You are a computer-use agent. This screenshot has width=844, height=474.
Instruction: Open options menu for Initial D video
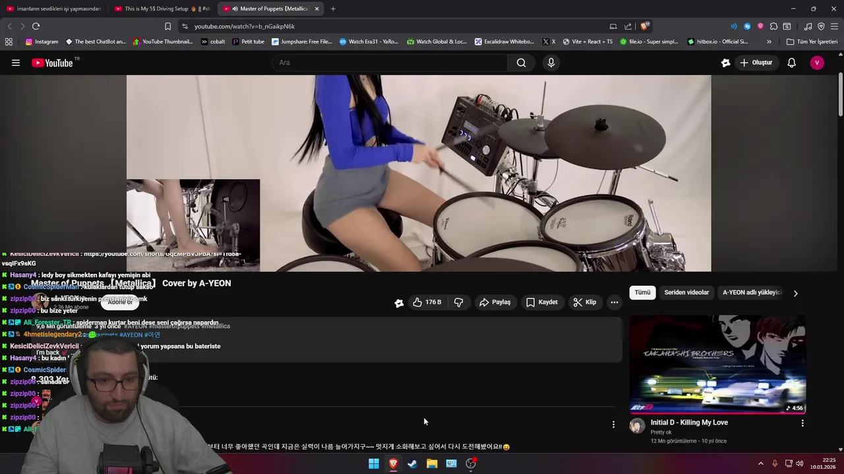[x=802, y=423]
